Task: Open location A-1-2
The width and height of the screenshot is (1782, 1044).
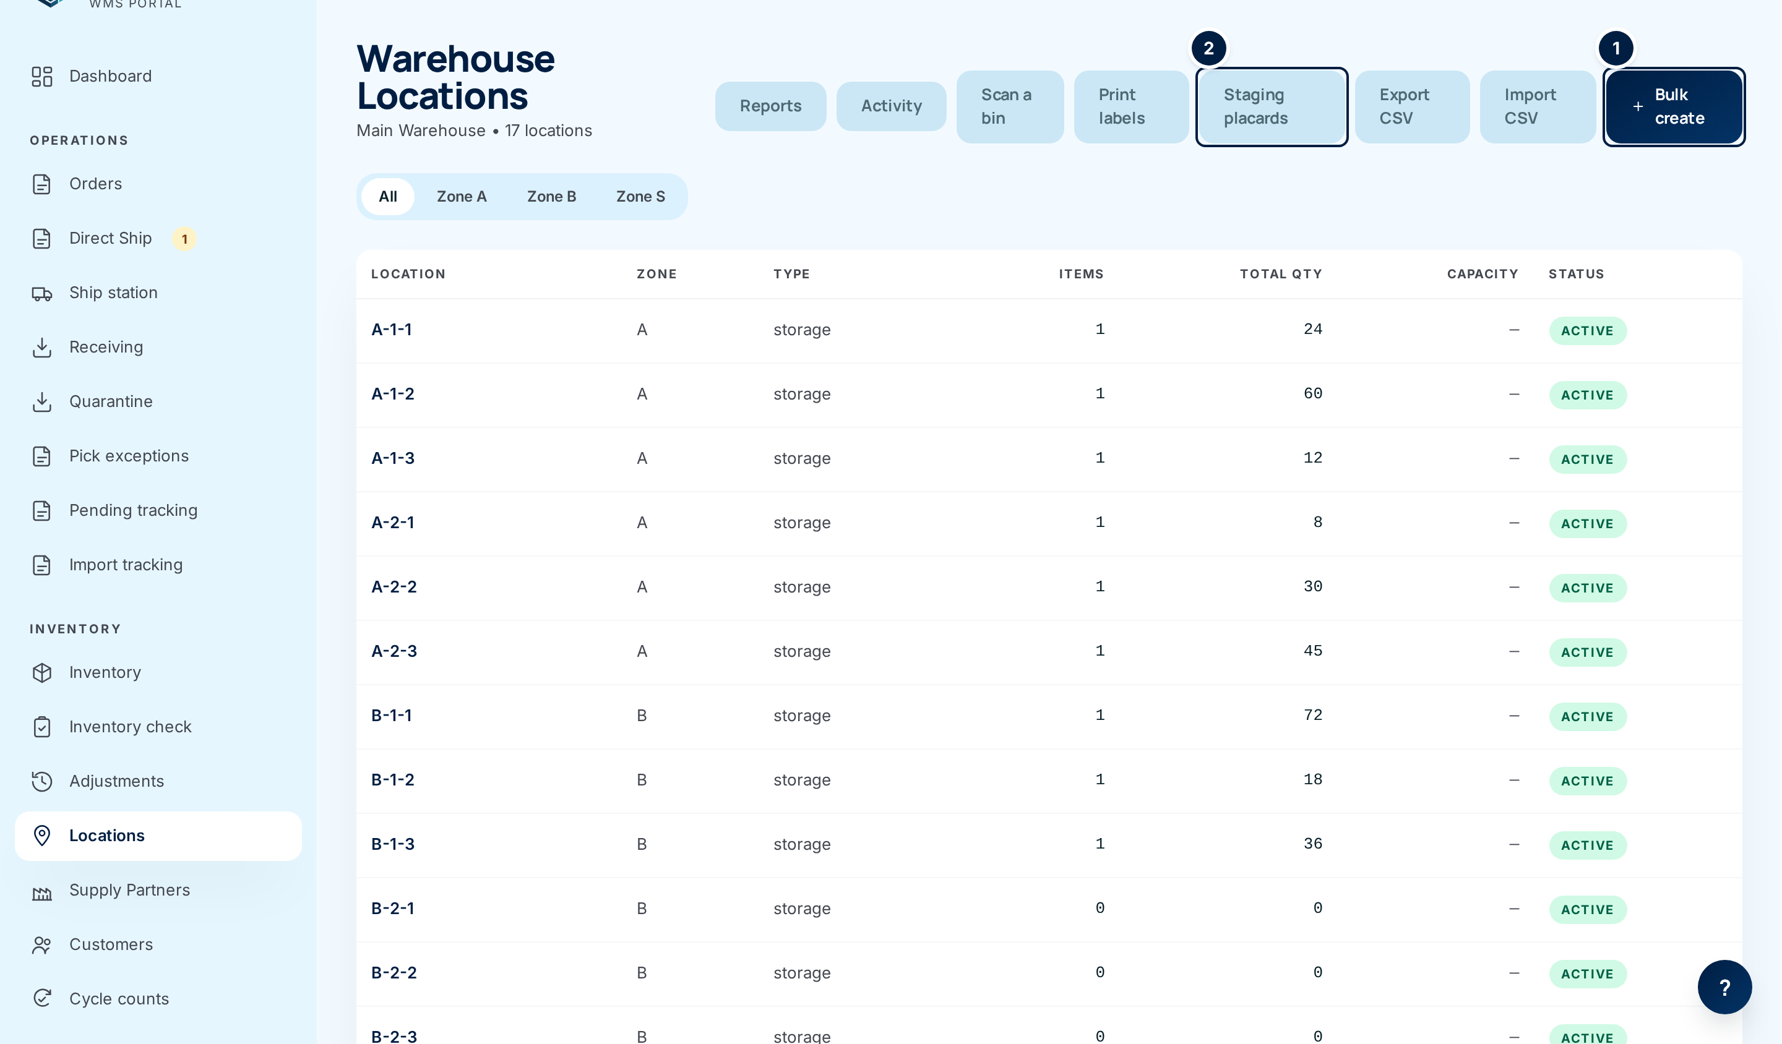Action: click(x=392, y=394)
